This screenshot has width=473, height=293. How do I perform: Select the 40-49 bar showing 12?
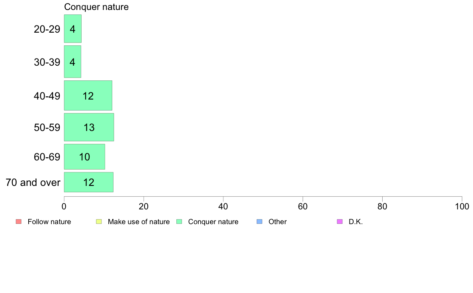tap(88, 96)
